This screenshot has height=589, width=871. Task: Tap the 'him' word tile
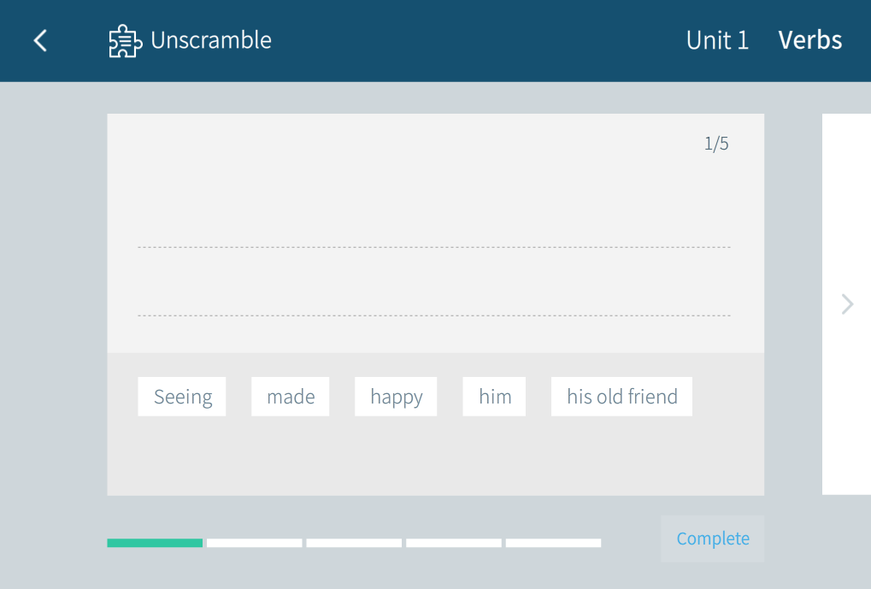(x=495, y=397)
